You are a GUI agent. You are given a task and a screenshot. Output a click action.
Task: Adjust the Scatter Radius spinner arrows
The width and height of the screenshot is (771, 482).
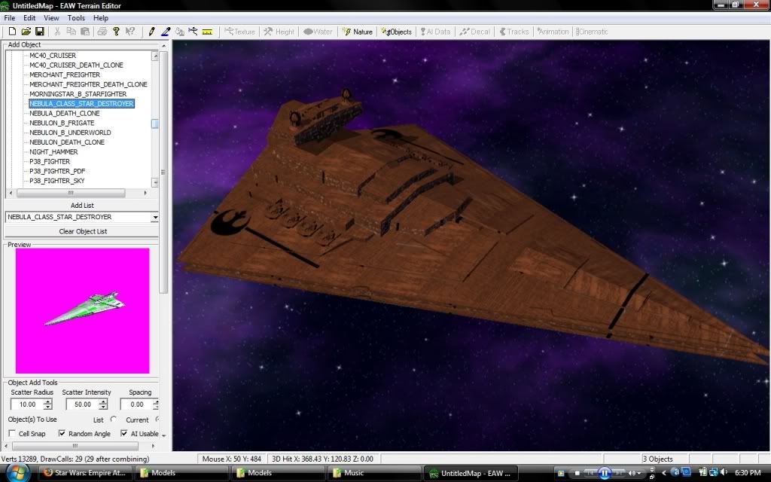click(x=47, y=404)
